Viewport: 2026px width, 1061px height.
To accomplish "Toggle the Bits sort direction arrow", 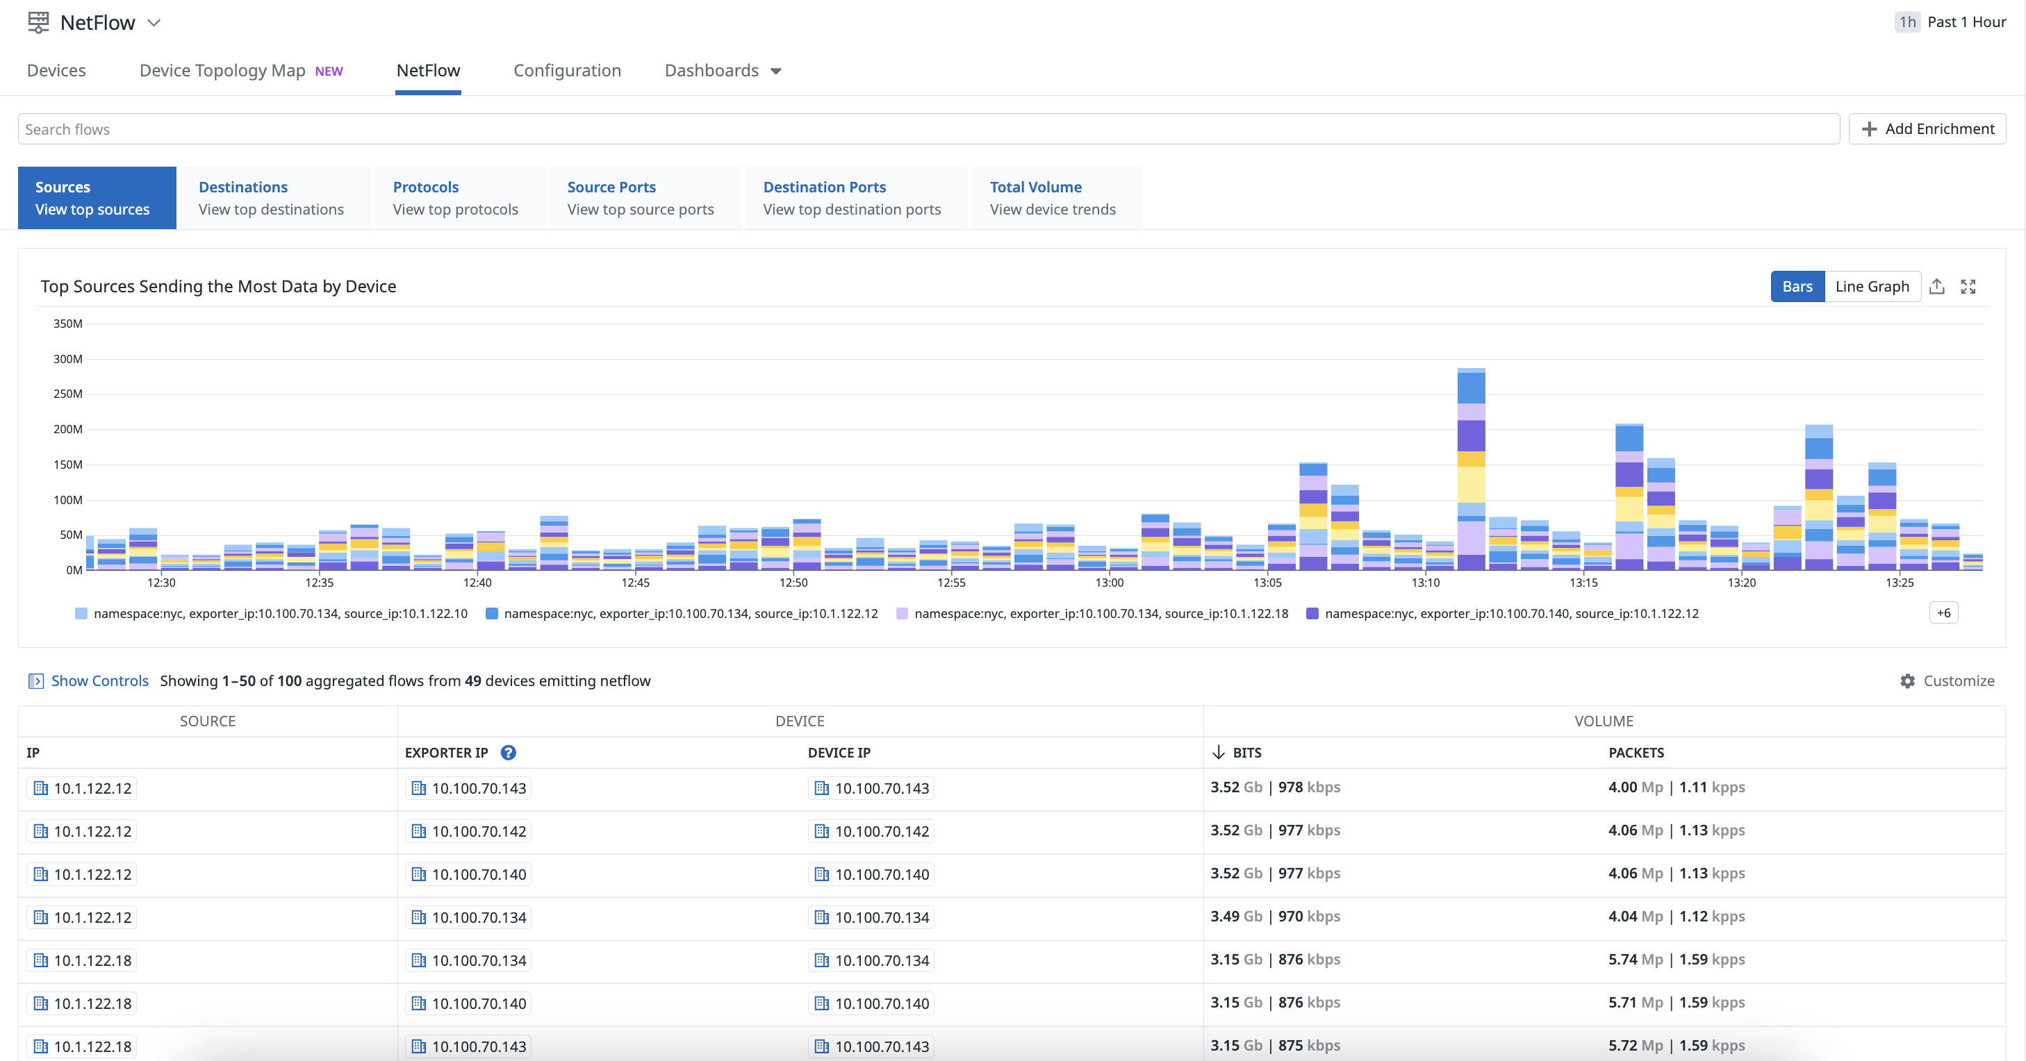I will click(x=1219, y=752).
